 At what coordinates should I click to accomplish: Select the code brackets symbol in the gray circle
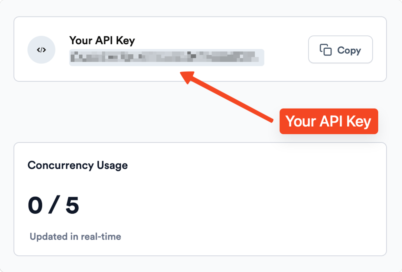41,50
